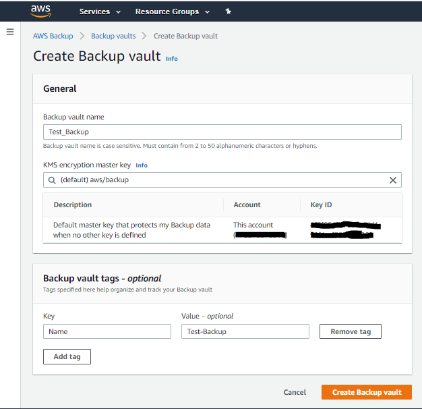Click the General section heading
The height and width of the screenshot is (409, 422).
[x=60, y=88]
